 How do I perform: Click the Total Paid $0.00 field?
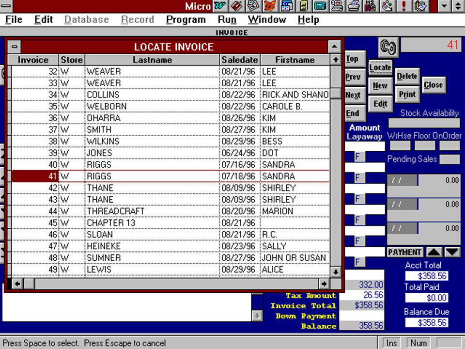click(426, 298)
